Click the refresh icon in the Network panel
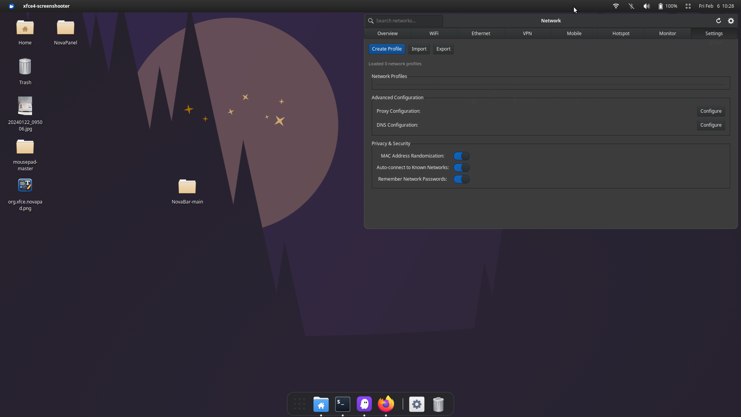Image resolution: width=741 pixels, height=417 pixels. pyautogui.click(x=719, y=21)
